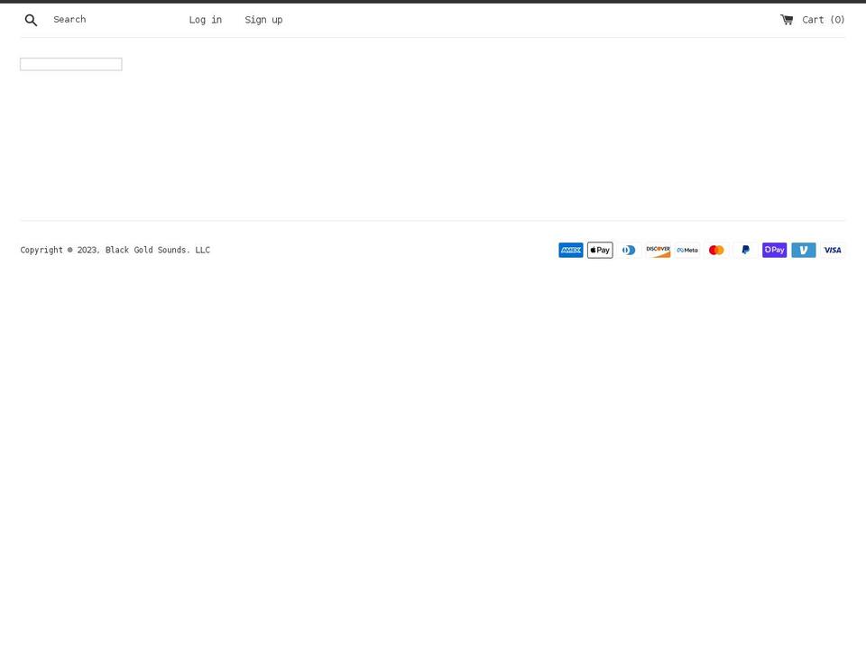The image size is (866, 649).
Task: Click the Search label in the header
Action: 69,19
